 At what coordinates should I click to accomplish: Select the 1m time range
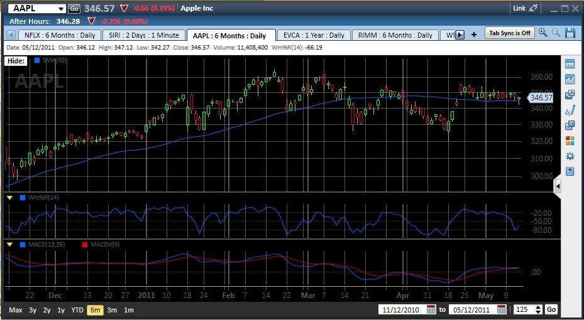coord(129,310)
